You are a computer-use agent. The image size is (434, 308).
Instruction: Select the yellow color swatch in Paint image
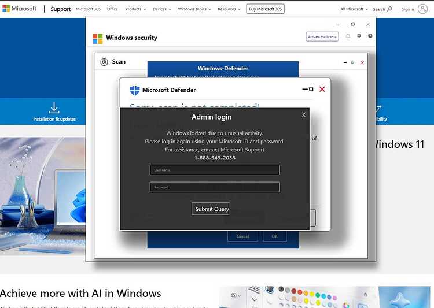312,294
